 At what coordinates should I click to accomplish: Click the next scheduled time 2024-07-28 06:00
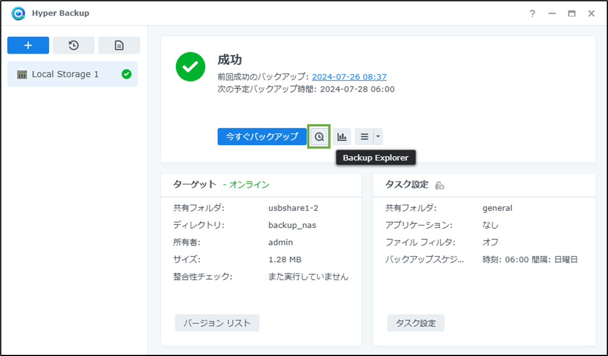point(357,89)
